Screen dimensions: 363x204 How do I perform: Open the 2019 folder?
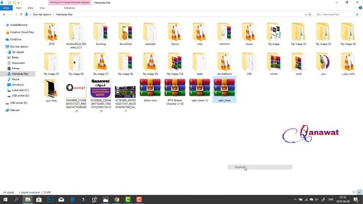pos(52,34)
